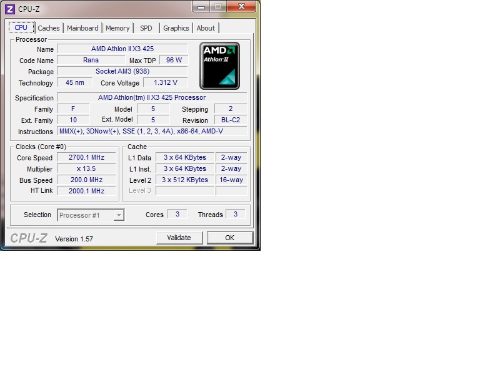Open the Graphics tab
Screen dimensions: 480x383
tap(176, 28)
